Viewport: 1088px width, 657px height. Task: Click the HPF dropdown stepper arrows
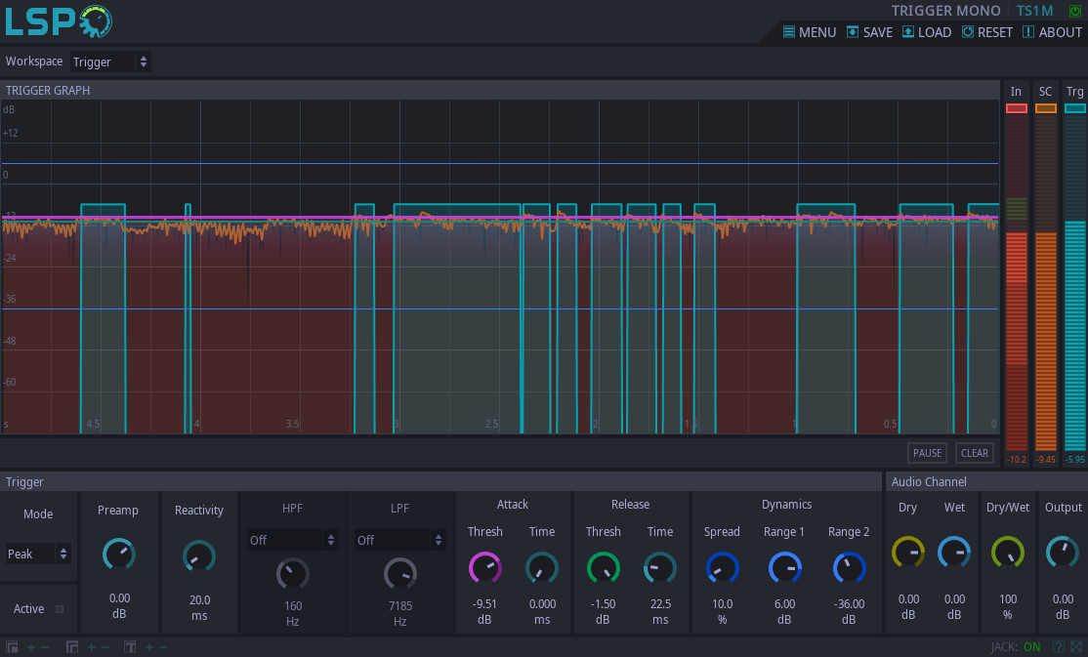point(331,540)
